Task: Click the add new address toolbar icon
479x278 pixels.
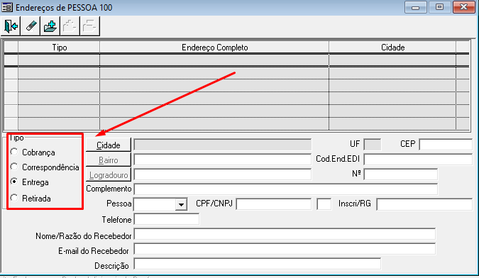Action: point(50,26)
